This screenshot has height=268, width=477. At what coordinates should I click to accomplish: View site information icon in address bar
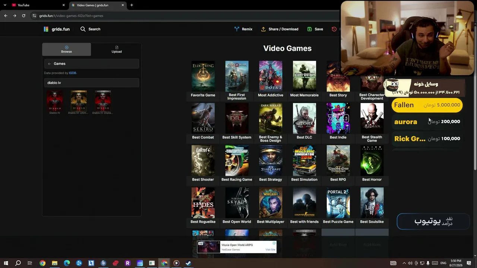pyautogui.click(x=34, y=16)
